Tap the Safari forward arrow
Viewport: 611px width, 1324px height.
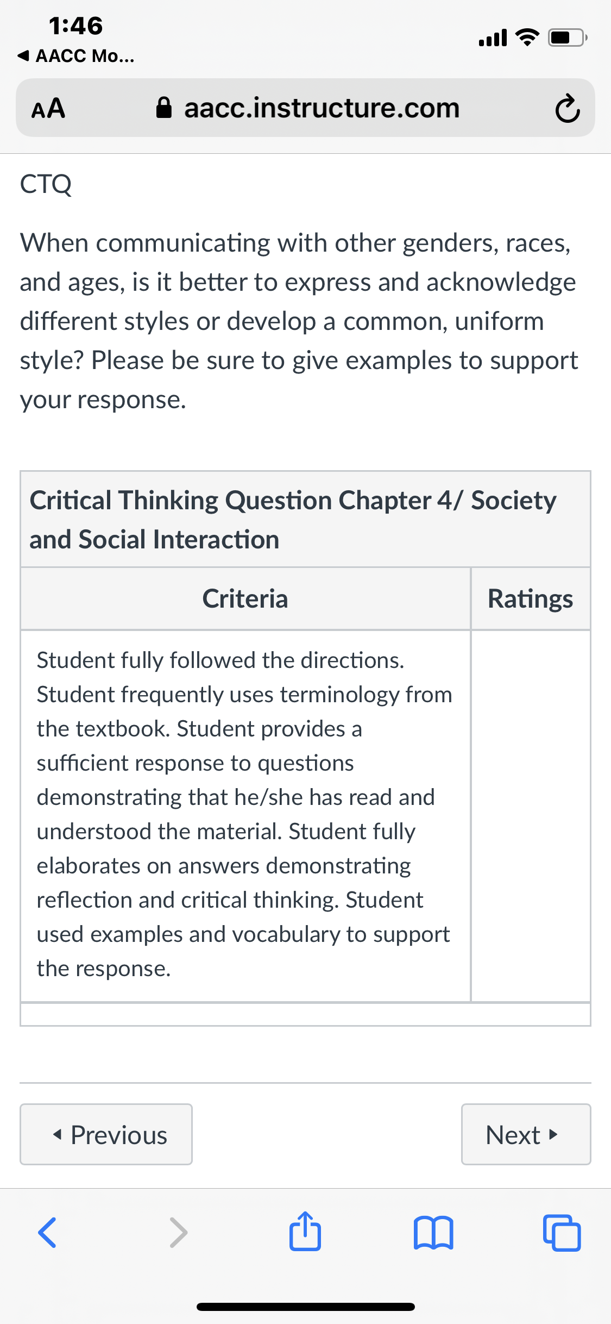coord(179,1232)
